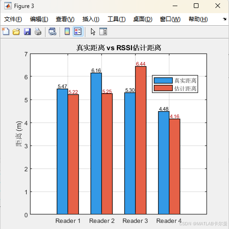The height and width of the screenshot is (229, 229).
Task: Open the 帮助(H) menu
Action: [x=198, y=19]
